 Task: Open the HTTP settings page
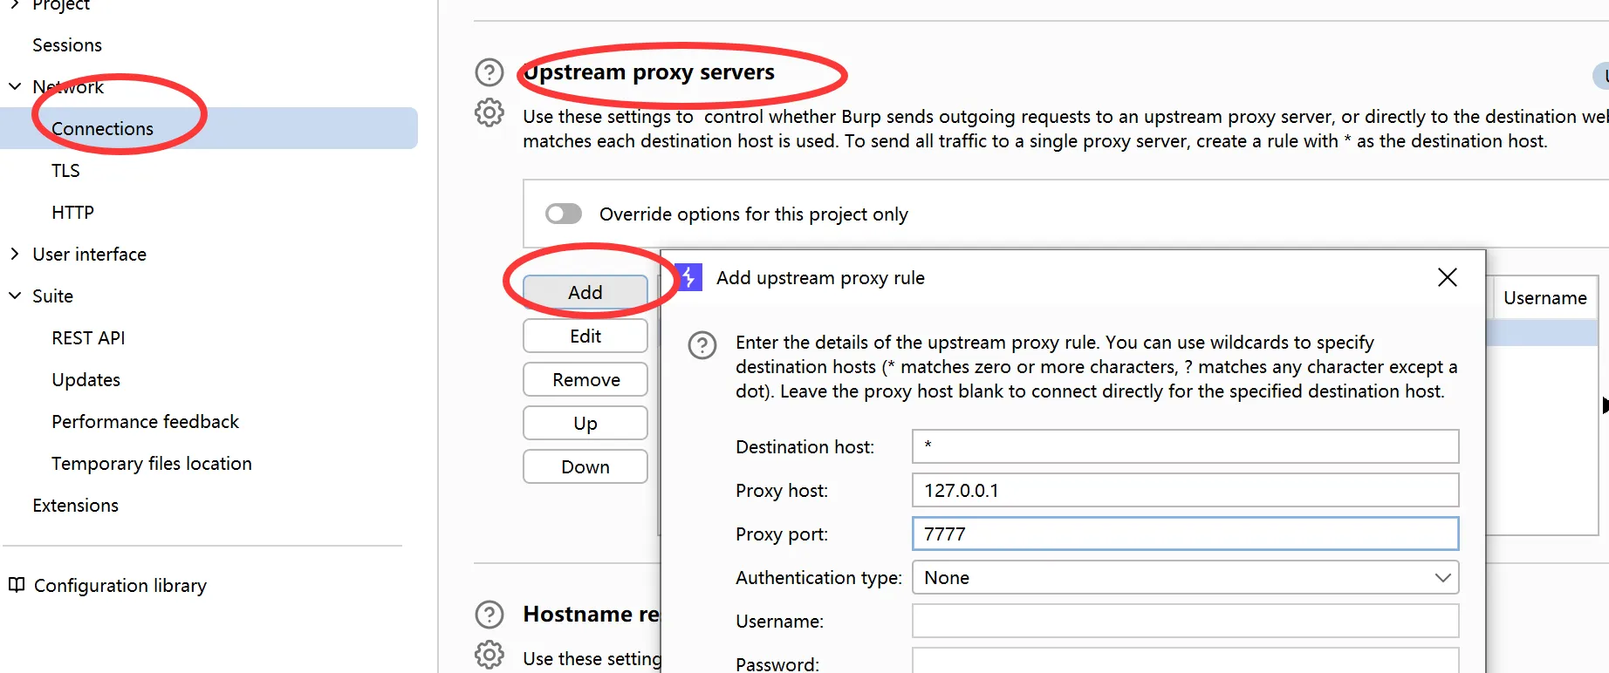tap(72, 212)
